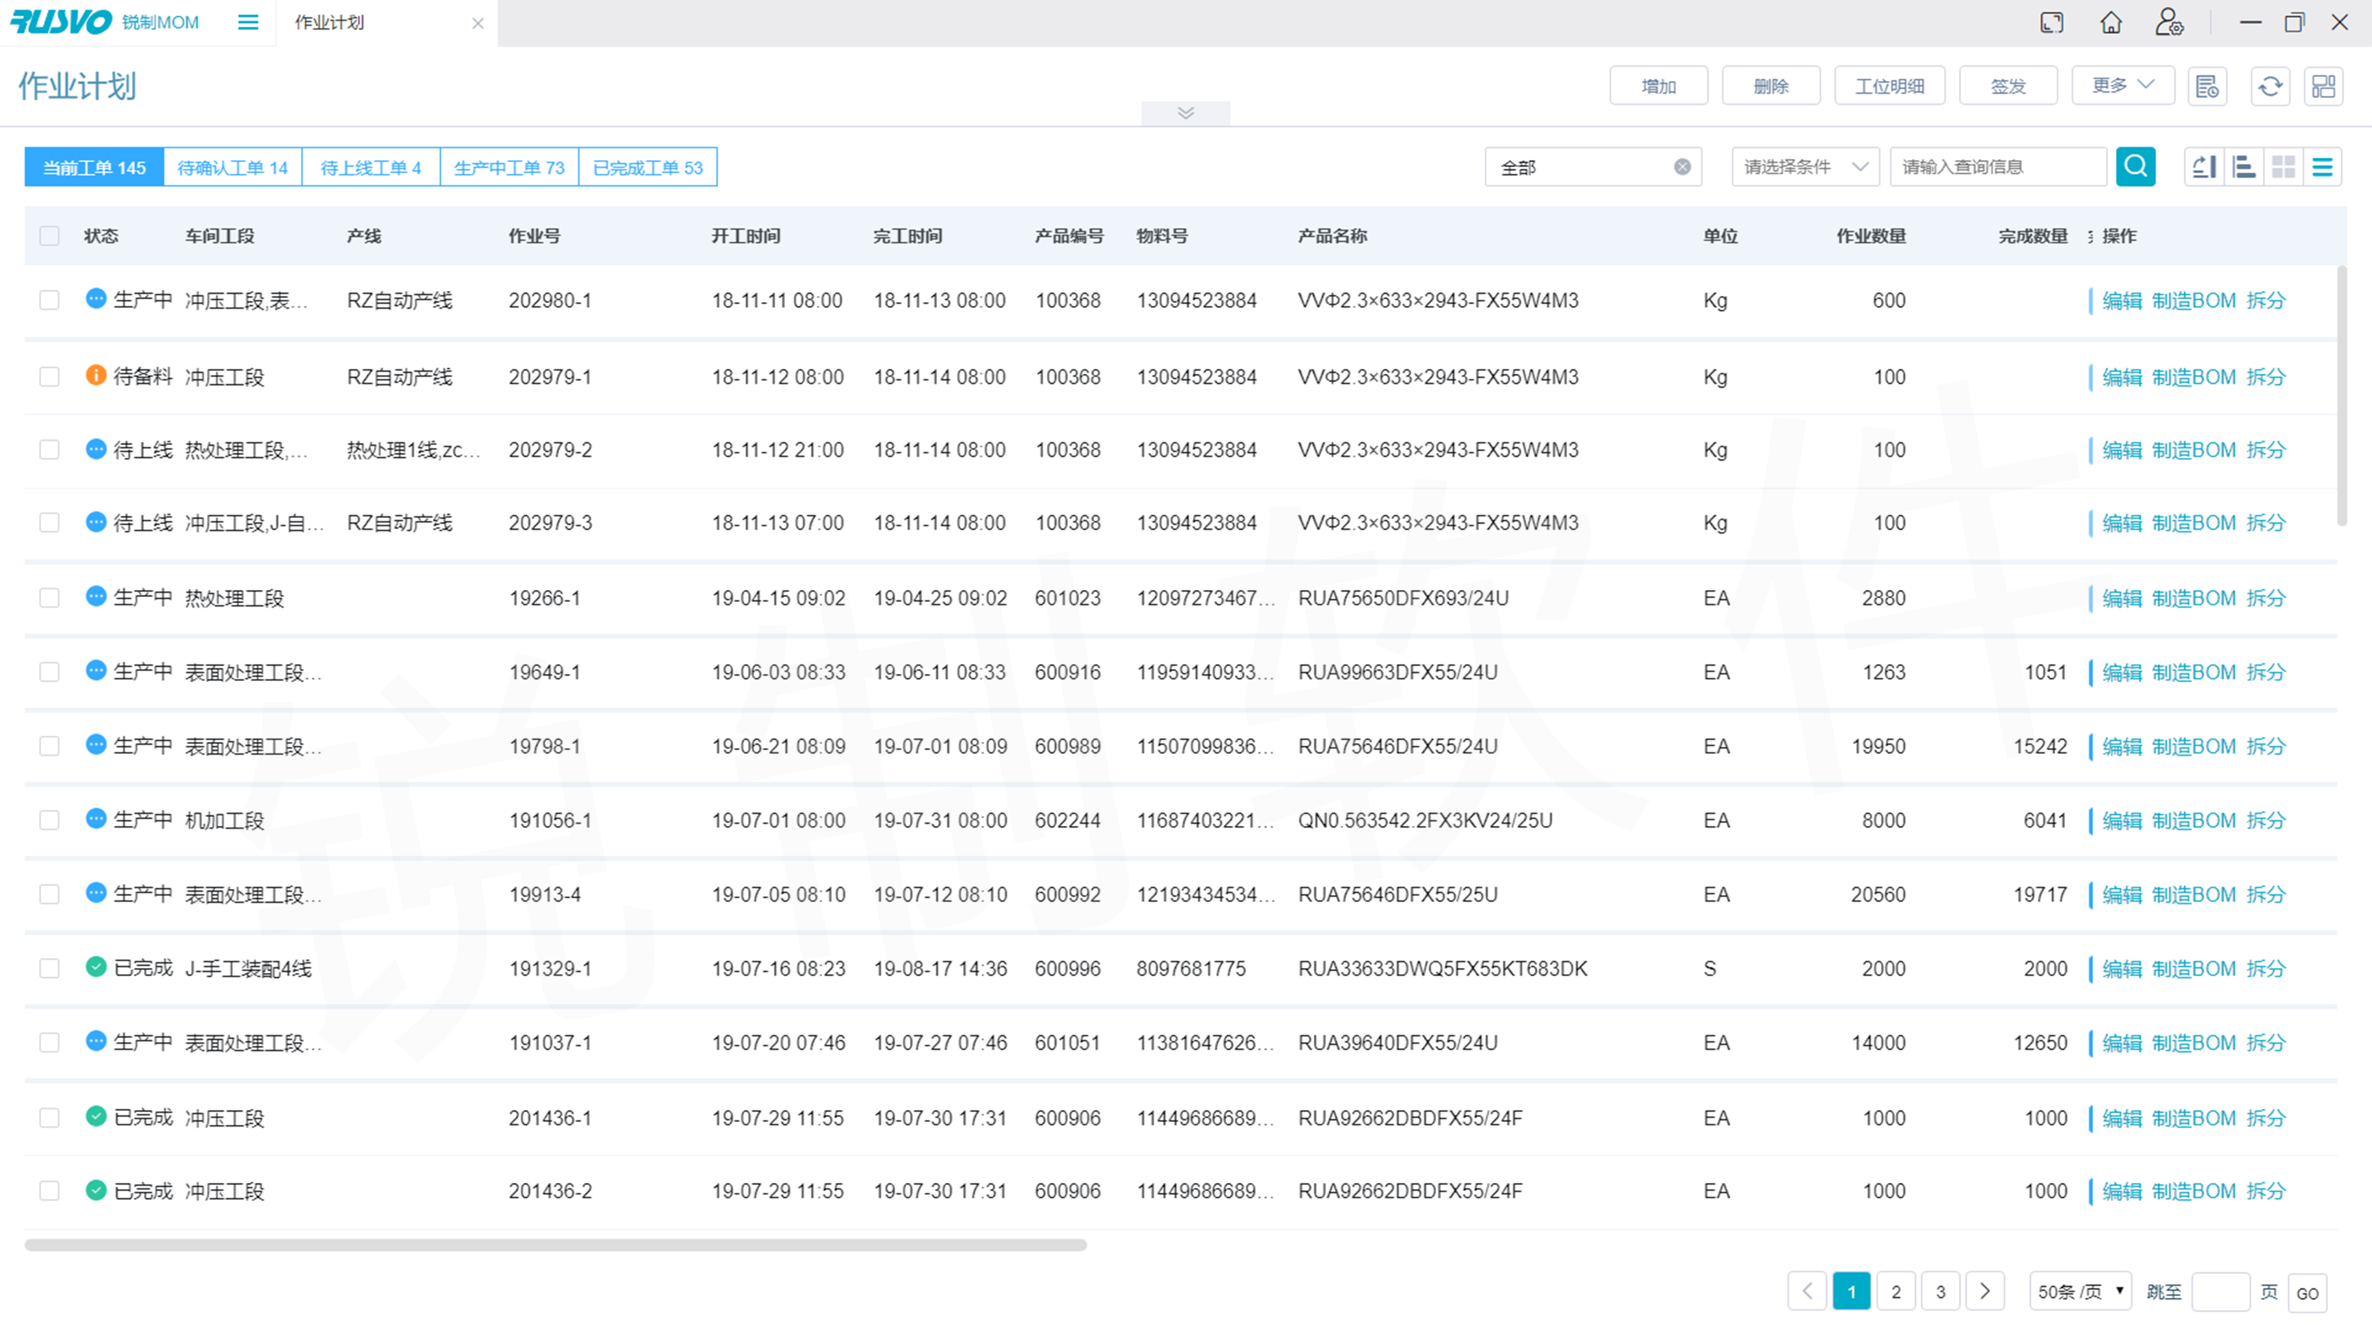Open the 更多 dropdown menu
Viewport: 2372px width, 1329px height.
tap(2122, 86)
